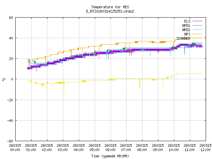Click the 0 tick on the y-axis
Screen dimensions: 212x159
coord(12,79)
